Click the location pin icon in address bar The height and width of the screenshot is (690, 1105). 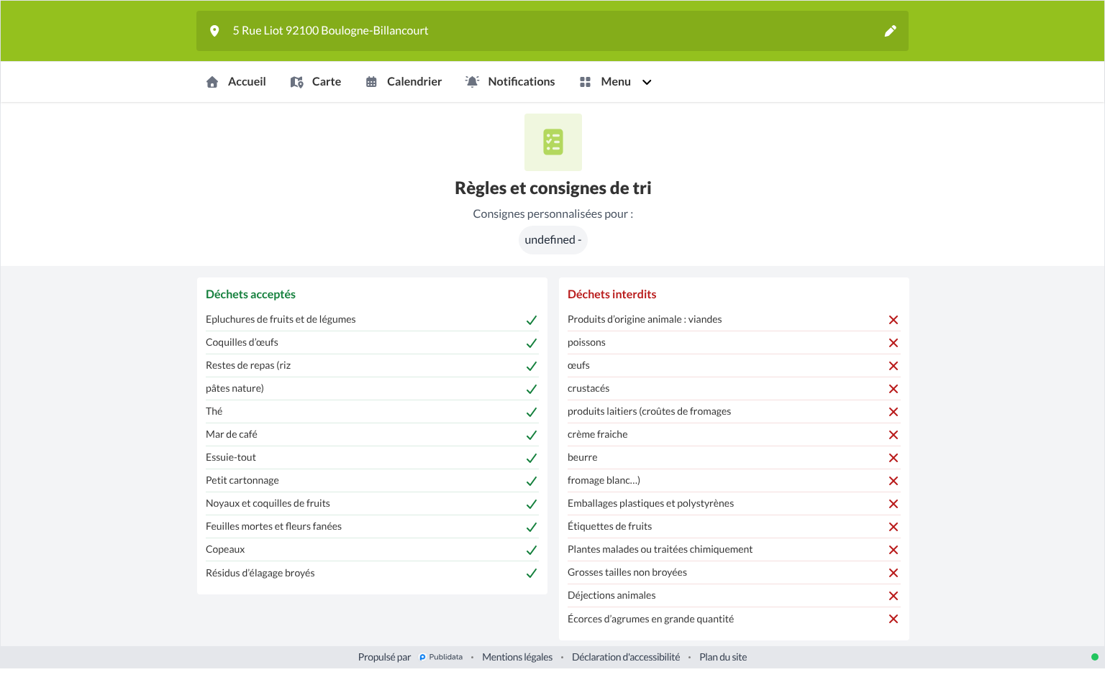(x=214, y=31)
